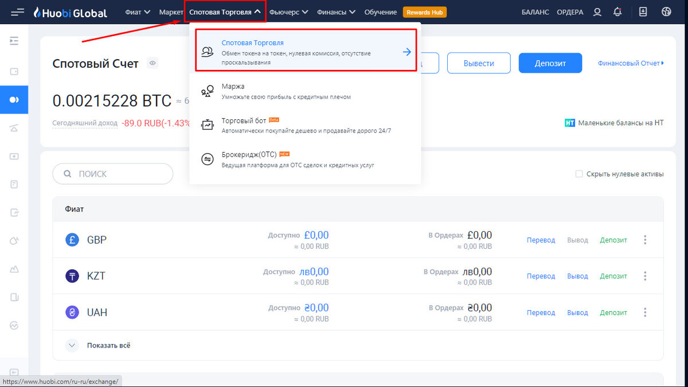This screenshot has width=688, height=387.
Task: Click Перевод link for UAH
Action: coord(541,312)
